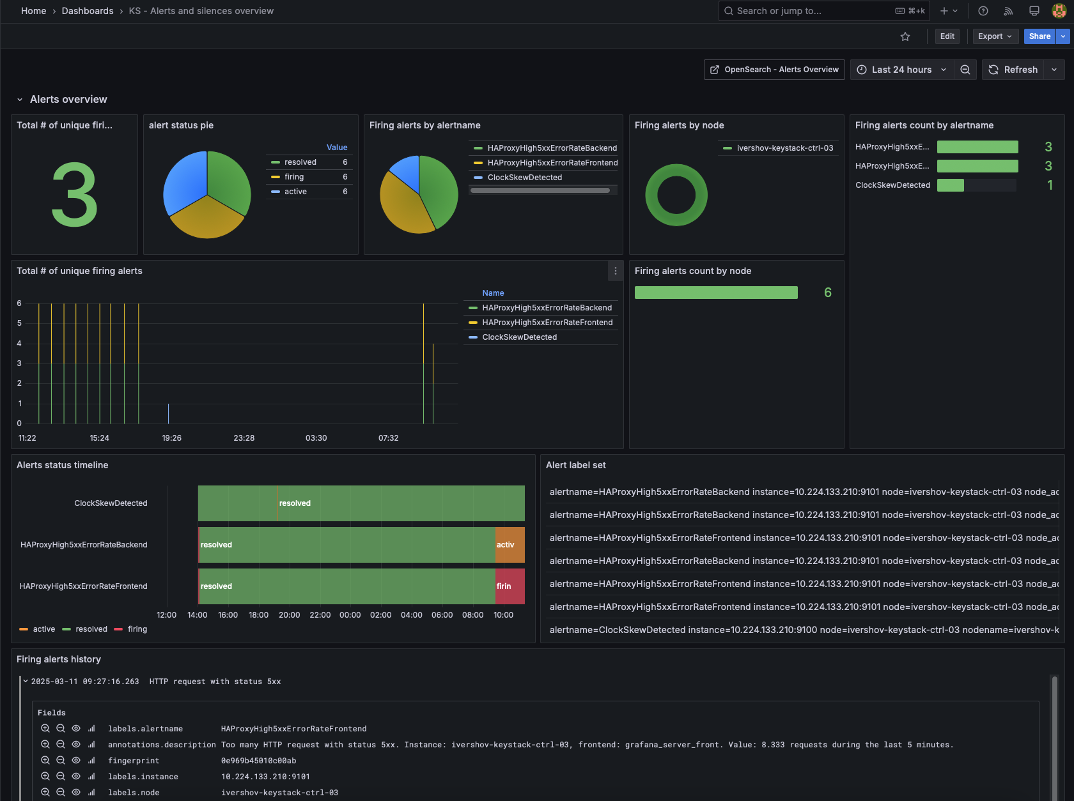Image resolution: width=1074 pixels, height=801 pixels.
Task: Click the Refresh button
Action: (1013, 70)
